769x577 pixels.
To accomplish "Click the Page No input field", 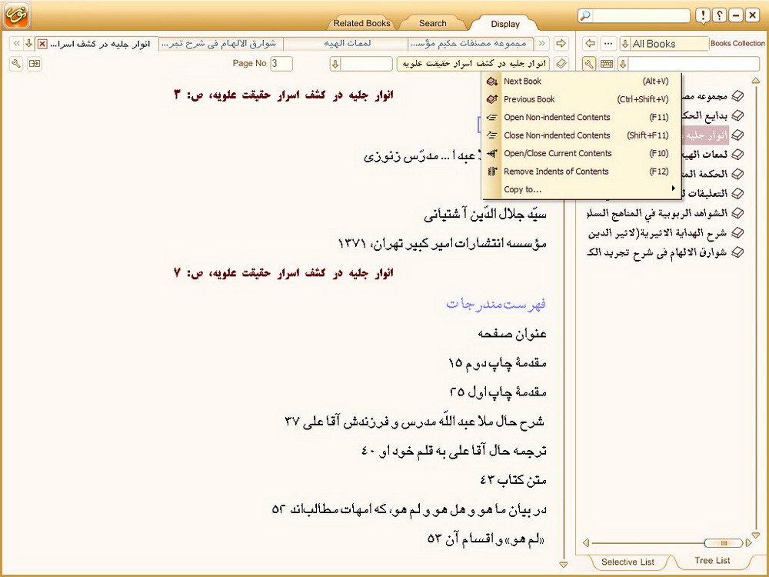I will coord(281,64).
